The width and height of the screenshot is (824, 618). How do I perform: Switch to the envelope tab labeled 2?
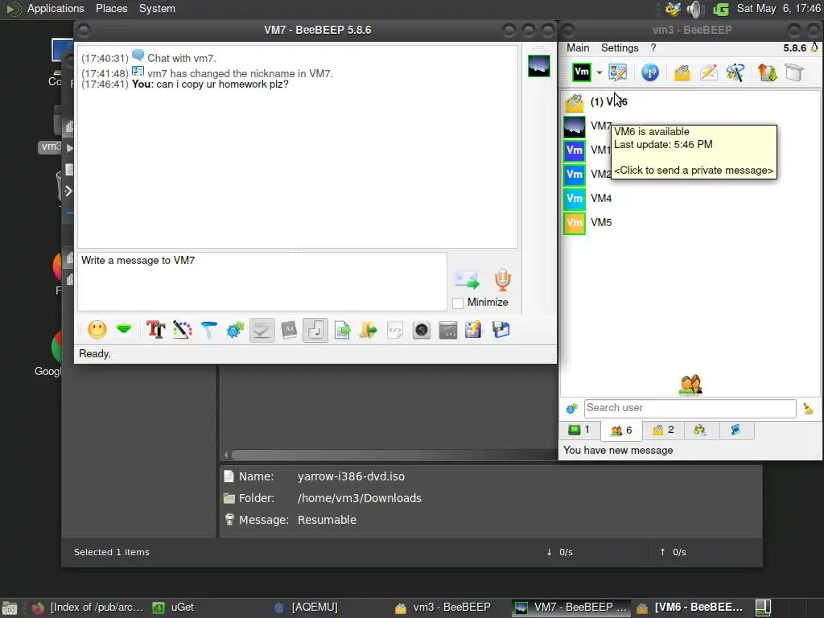click(x=663, y=430)
